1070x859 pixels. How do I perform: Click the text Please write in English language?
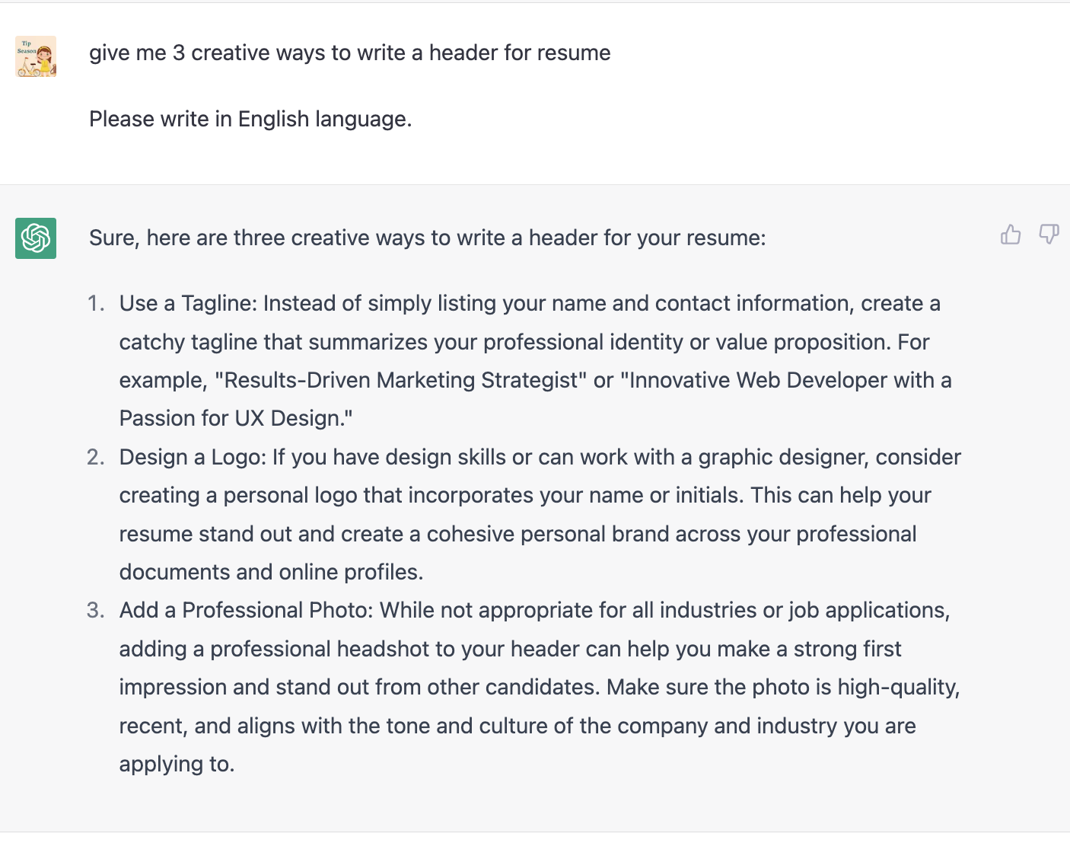point(250,119)
